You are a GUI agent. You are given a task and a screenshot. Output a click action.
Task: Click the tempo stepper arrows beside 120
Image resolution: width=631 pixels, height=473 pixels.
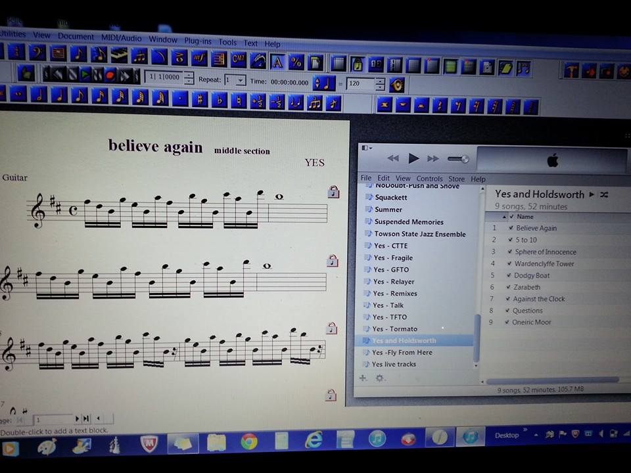379,83
